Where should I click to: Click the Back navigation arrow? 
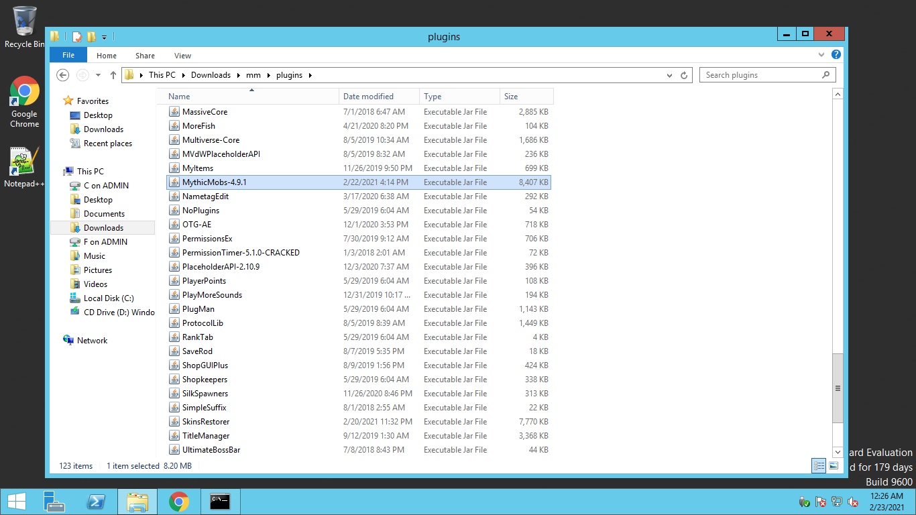tap(63, 75)
